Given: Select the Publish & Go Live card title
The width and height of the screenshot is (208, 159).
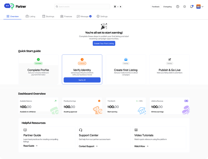Looking at the screenshot, I should click(170, 70).
